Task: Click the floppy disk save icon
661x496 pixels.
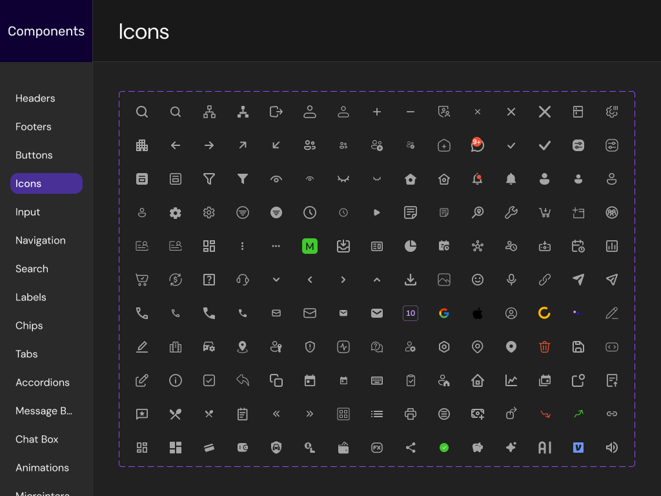Action: [x=578, y=347]
